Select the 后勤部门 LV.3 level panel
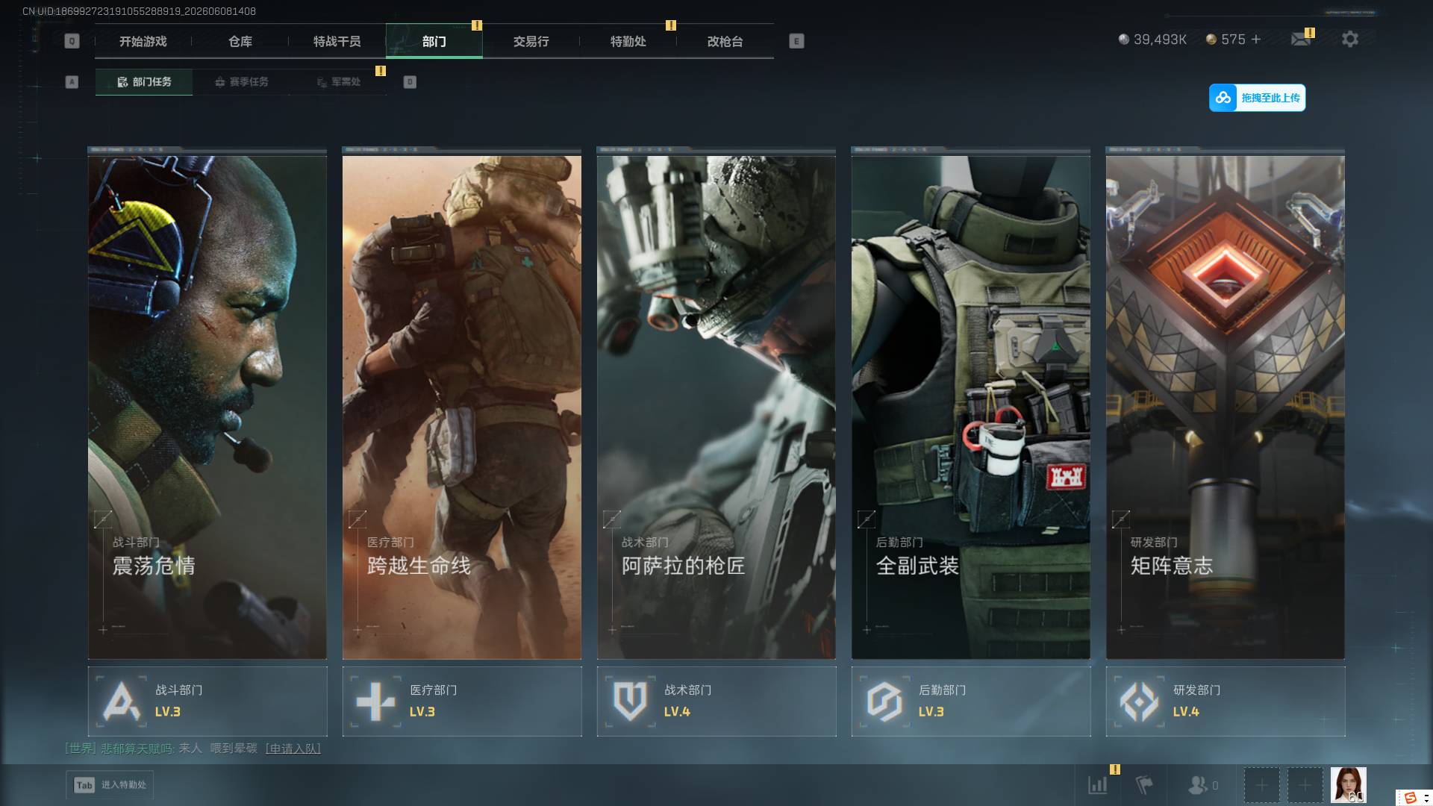 tap(971, 702)
